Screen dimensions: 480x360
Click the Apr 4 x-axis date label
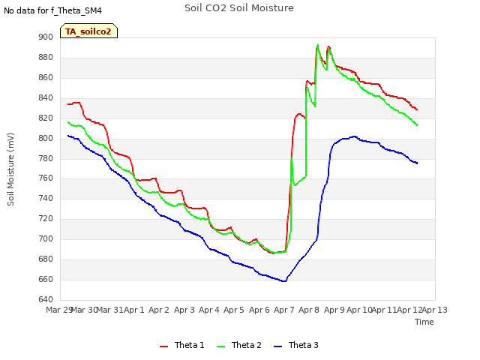click(x=209, y=310)
